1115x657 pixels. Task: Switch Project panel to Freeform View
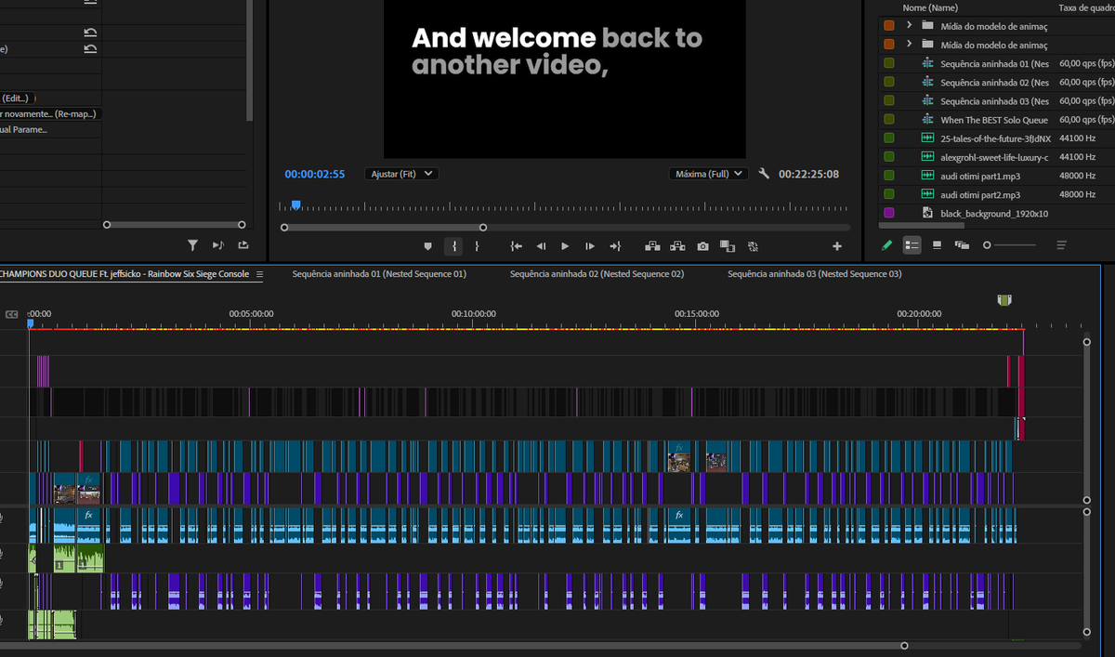(x=962, y=245)
